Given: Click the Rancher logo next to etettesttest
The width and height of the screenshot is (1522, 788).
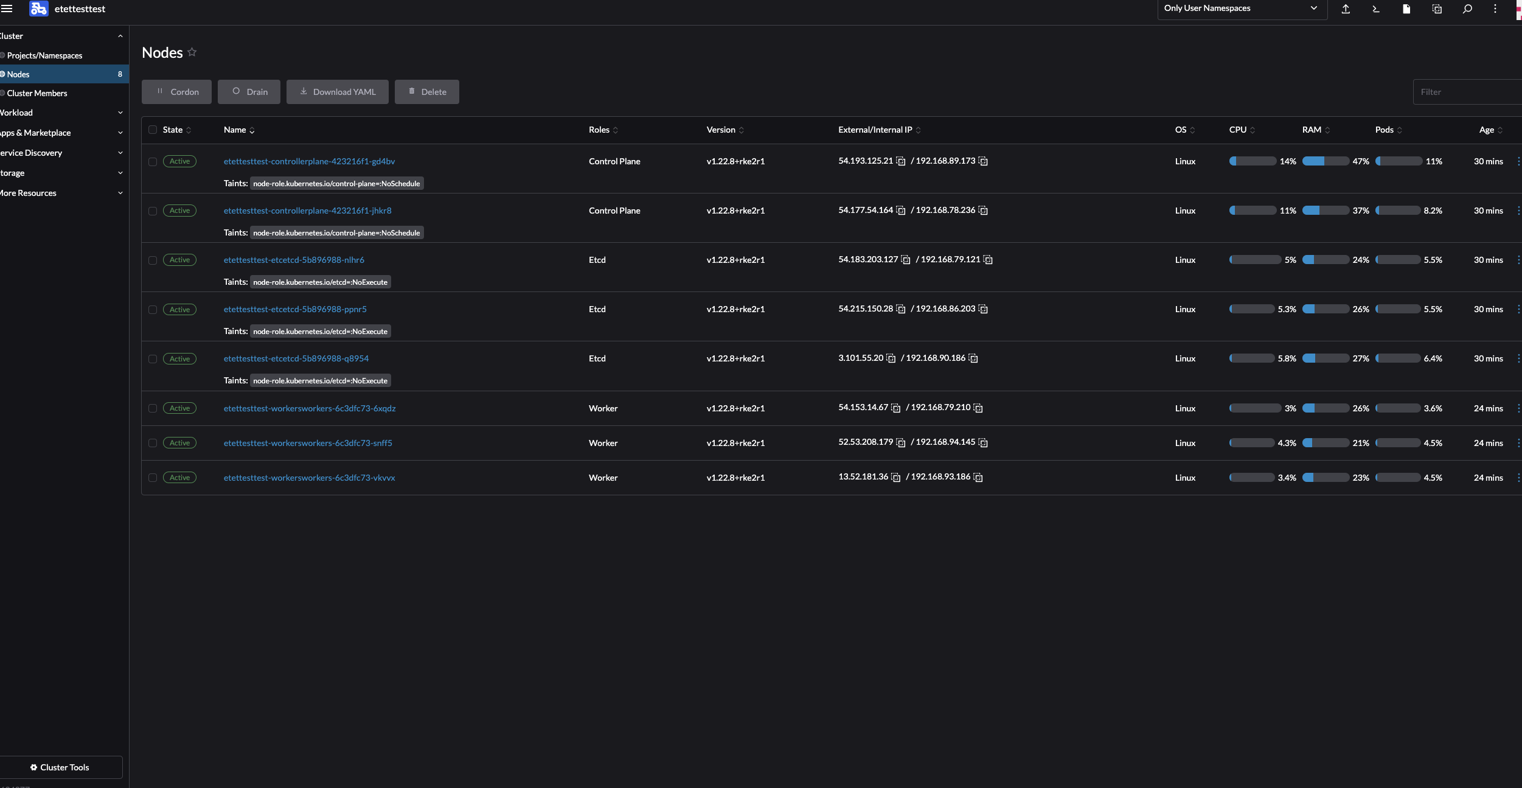Looking at the screenshot, I should click(x=38, y=9).
